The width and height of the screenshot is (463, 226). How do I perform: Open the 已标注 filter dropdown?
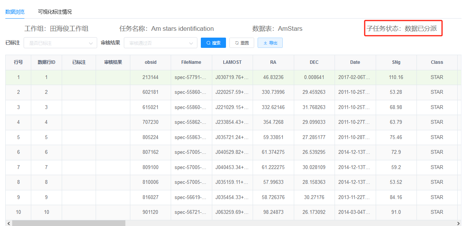click(x=57, y=43)
